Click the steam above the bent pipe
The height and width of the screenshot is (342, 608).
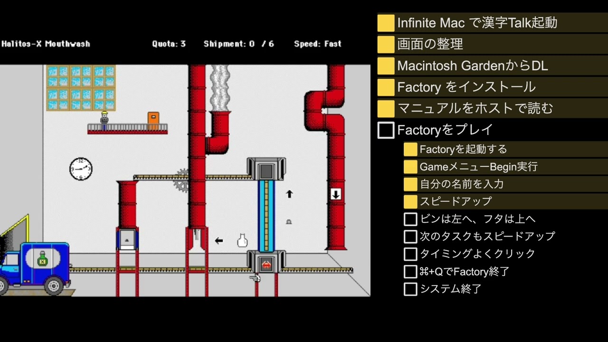(219, 88)
